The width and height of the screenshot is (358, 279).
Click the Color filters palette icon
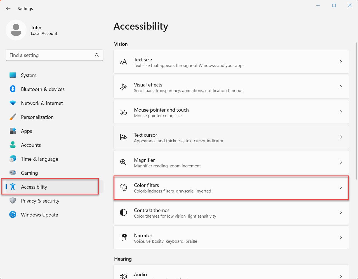(x=123, y=187)
